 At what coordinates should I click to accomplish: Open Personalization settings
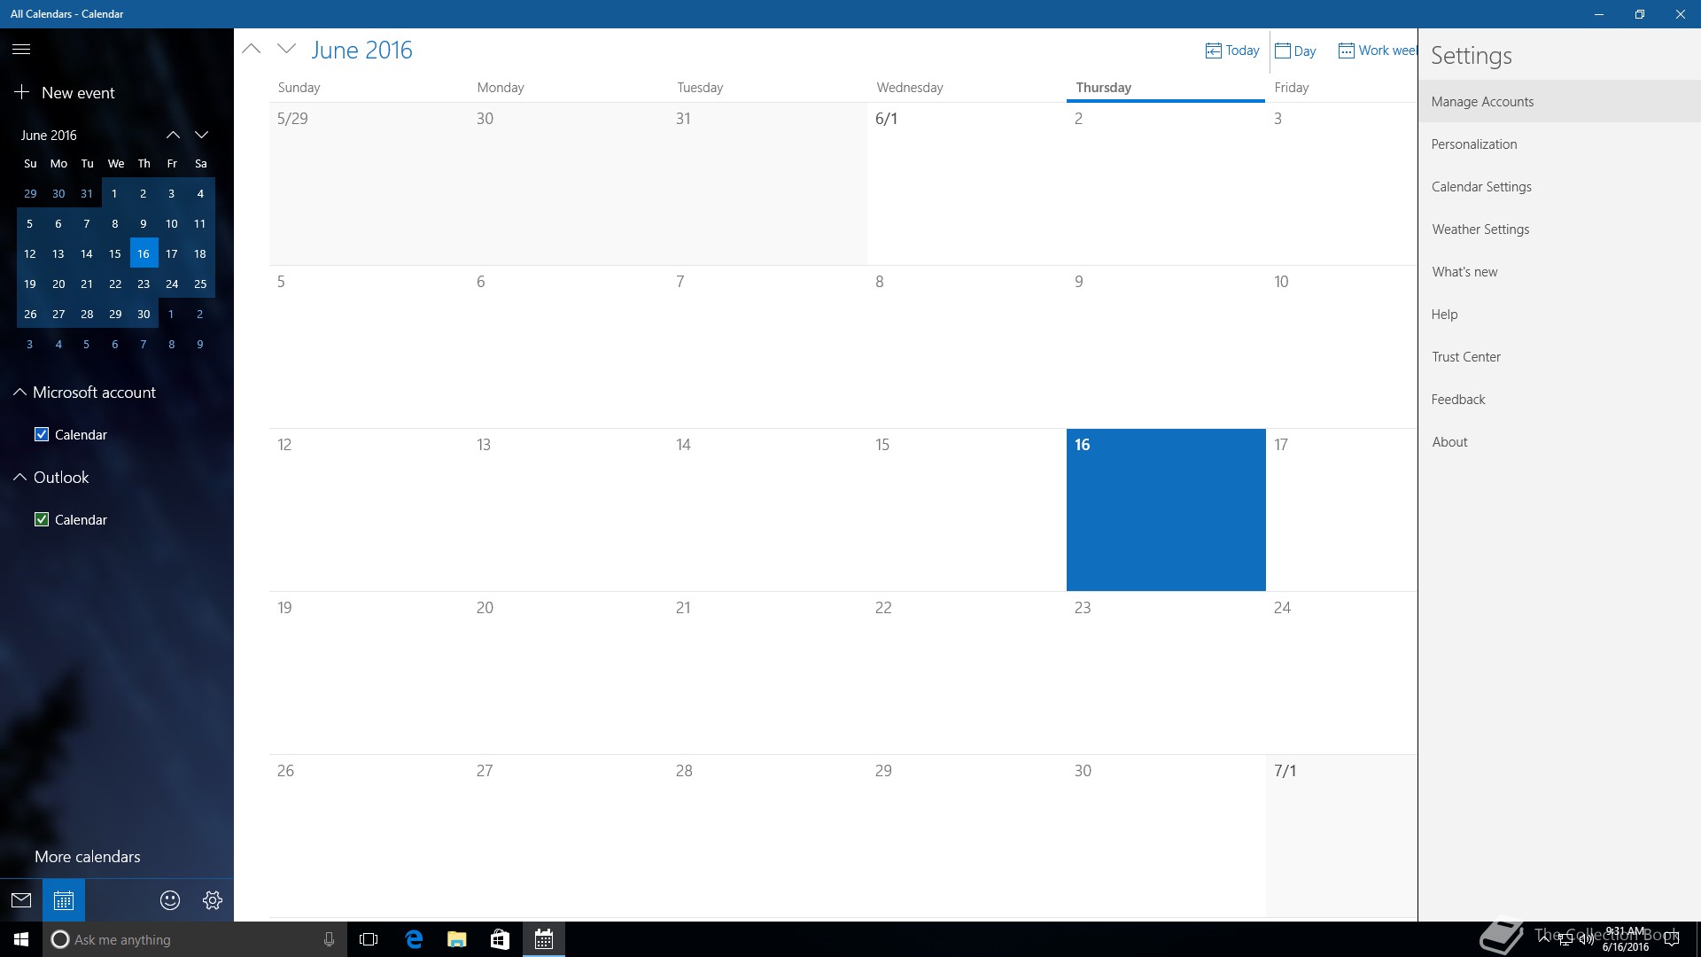tap(1474, 144)
